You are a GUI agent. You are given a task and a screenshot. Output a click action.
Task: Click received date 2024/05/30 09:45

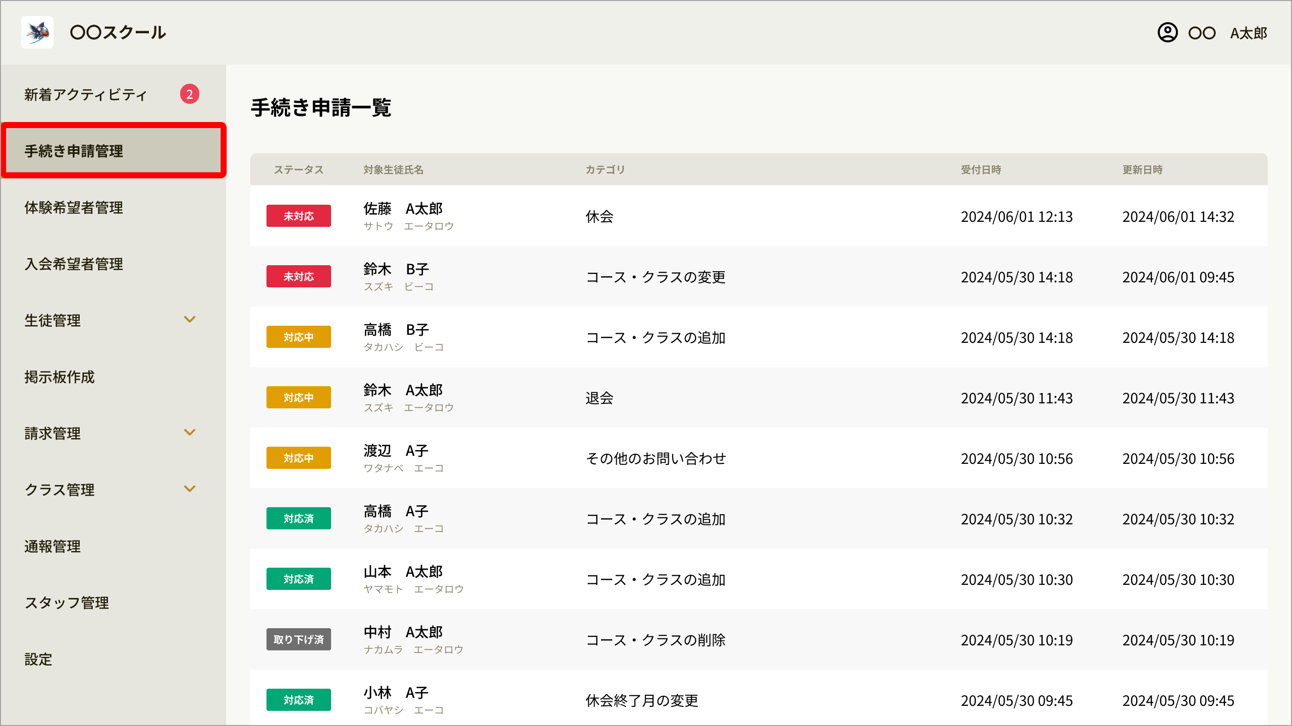click(1017, 701)
